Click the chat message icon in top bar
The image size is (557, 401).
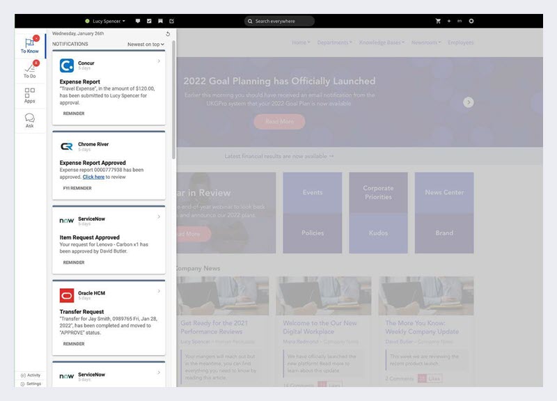coord(138,21)
